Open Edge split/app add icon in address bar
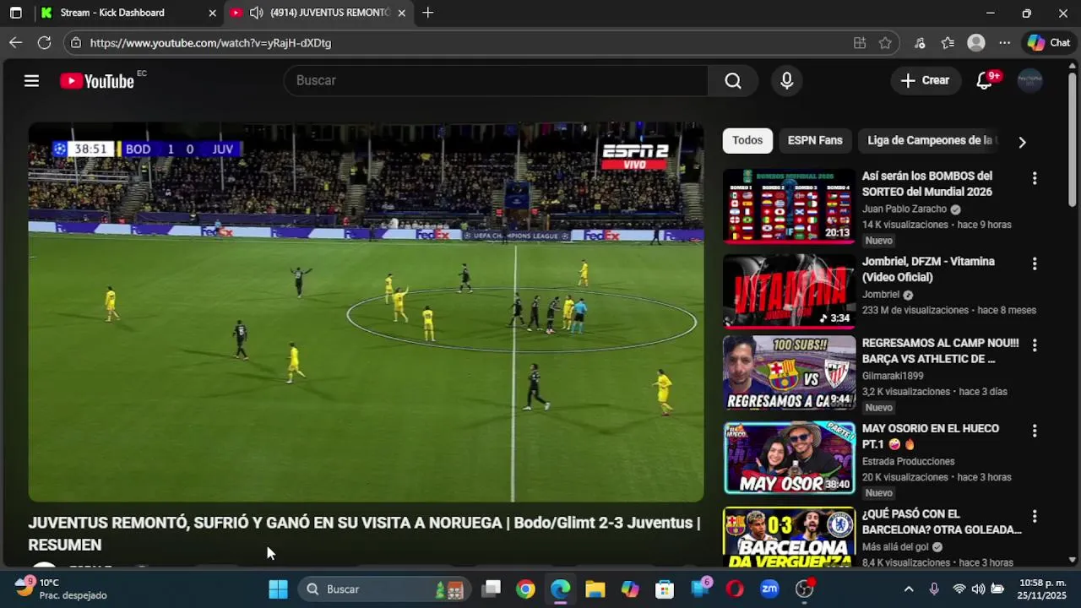Screen dimensions: 1081x608 [x=860, y=42]
